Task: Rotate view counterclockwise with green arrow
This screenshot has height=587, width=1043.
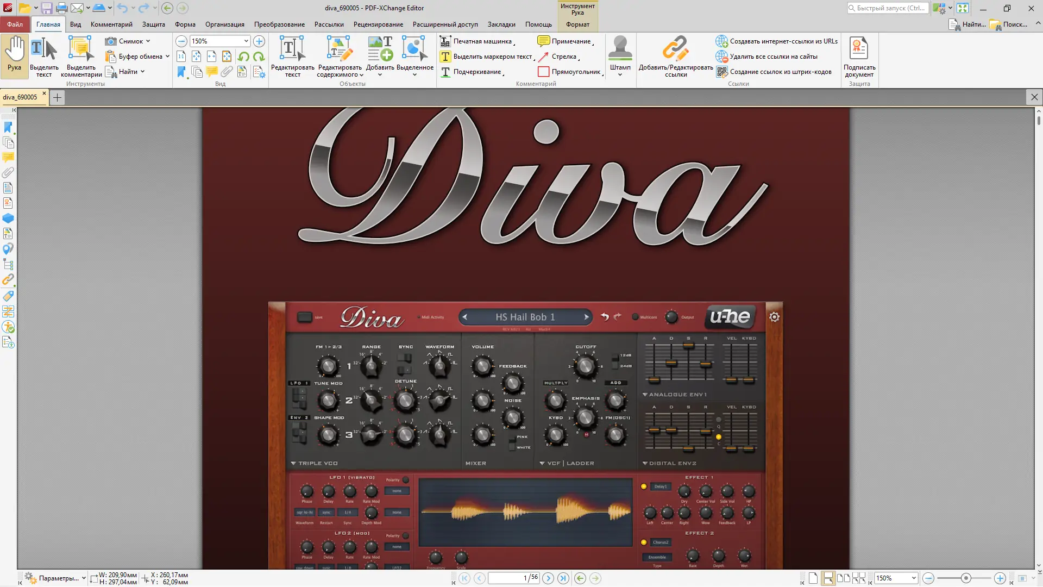Action: tap(243, 57)
